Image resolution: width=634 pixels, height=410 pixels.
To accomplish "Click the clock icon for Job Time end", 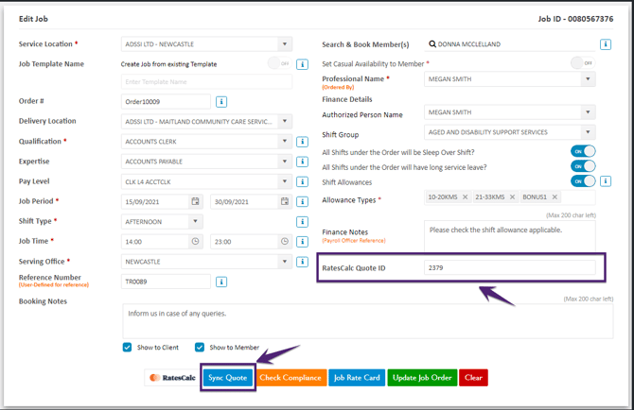I will (x=285, y=242).
